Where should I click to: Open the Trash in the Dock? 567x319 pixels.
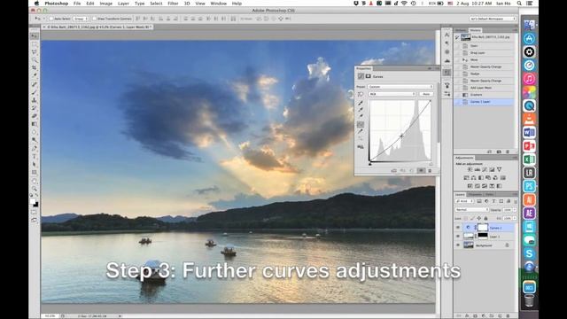pos(529,300)
